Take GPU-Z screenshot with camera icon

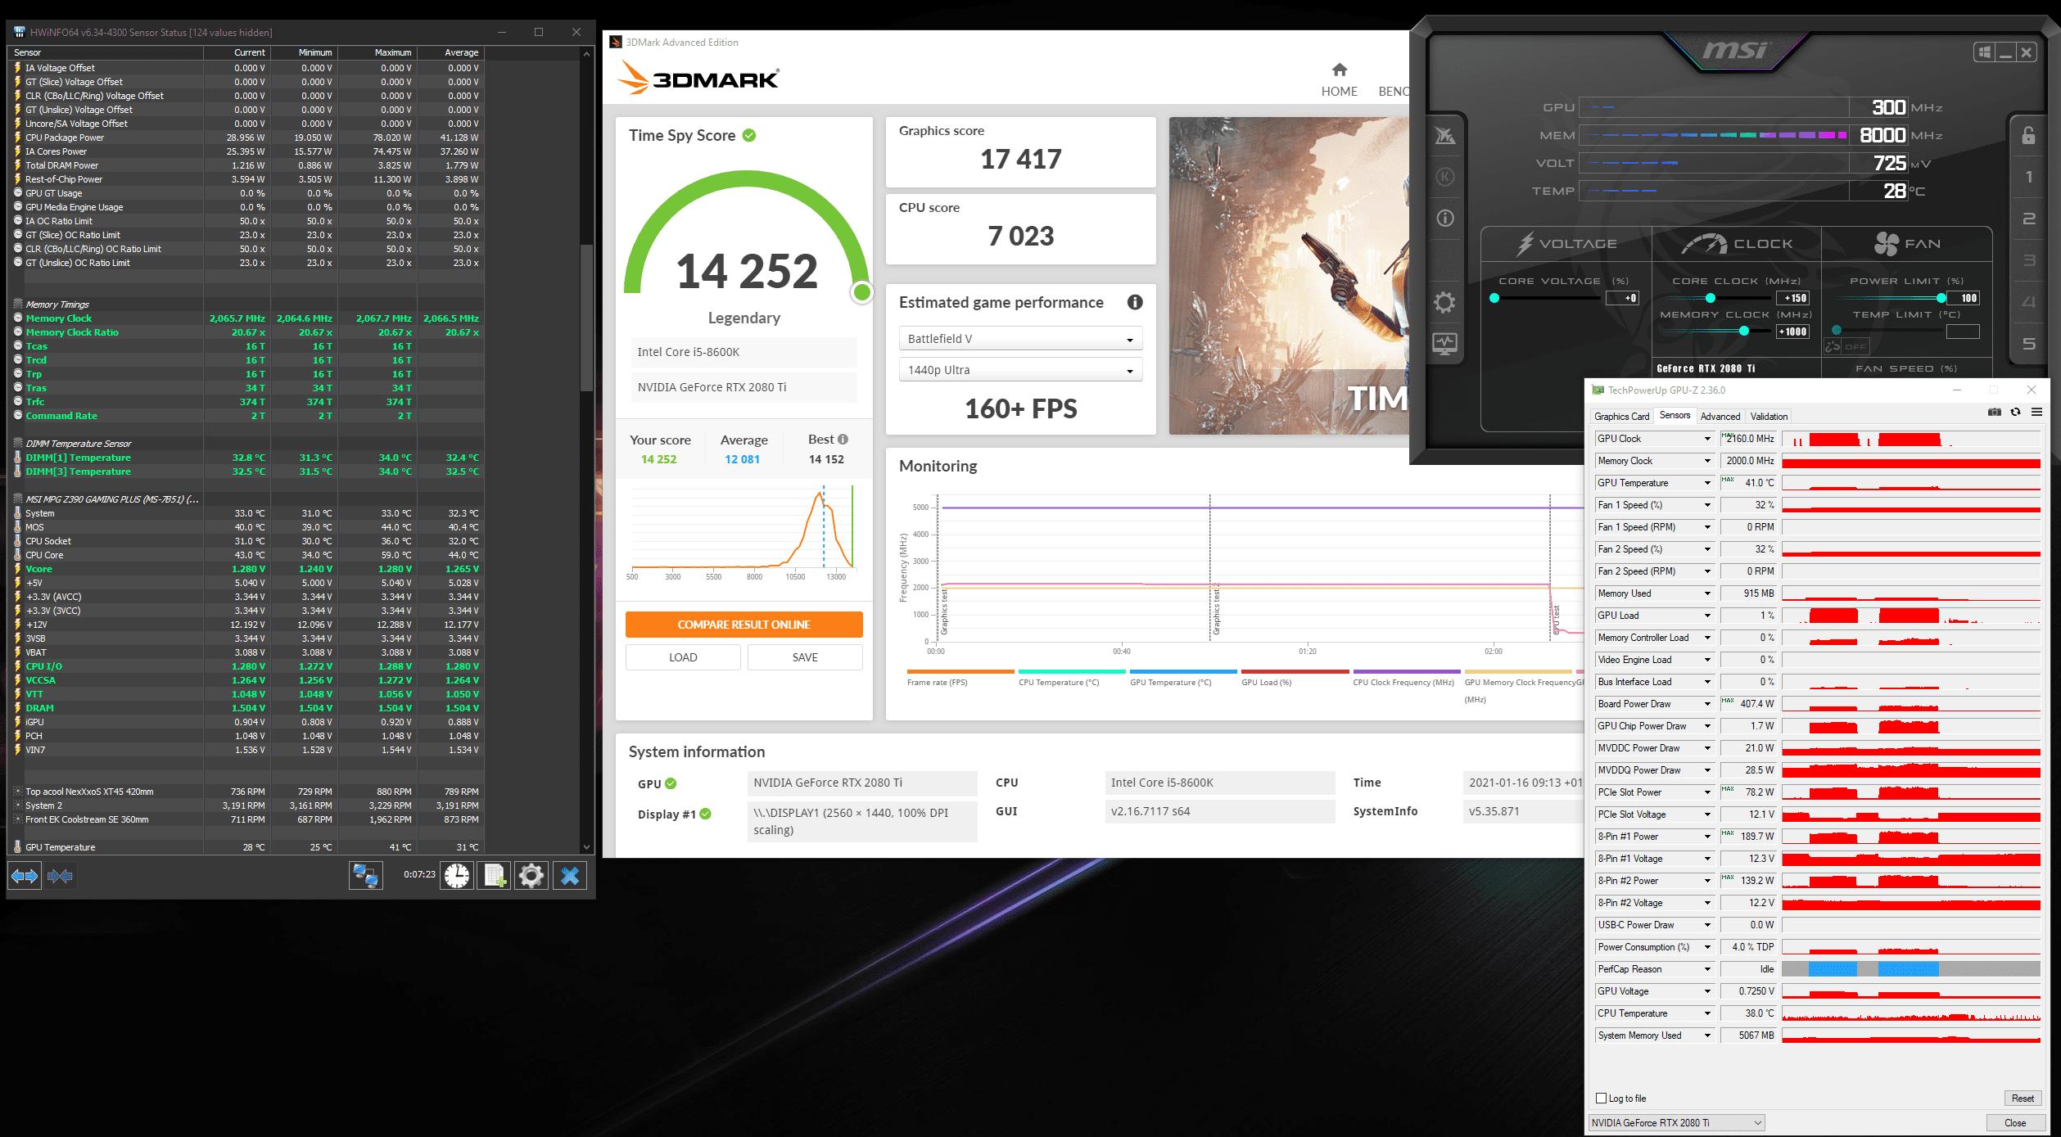pos(1995,412)
